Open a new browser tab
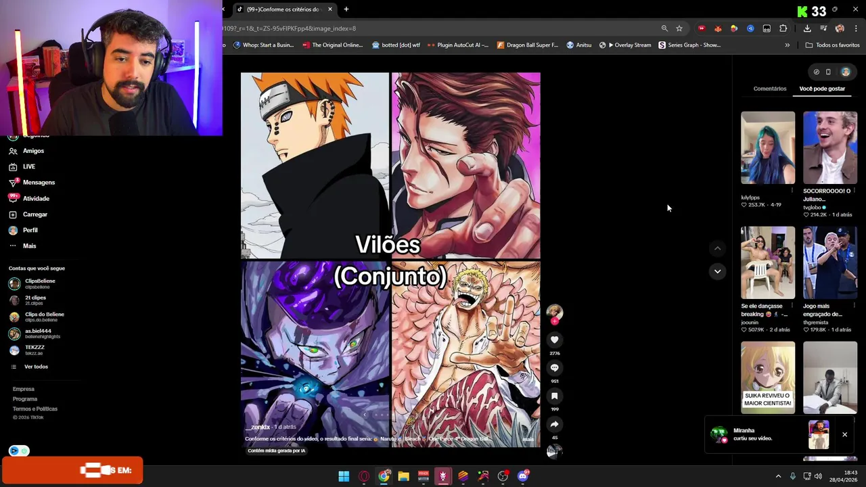 pos(346,9)
